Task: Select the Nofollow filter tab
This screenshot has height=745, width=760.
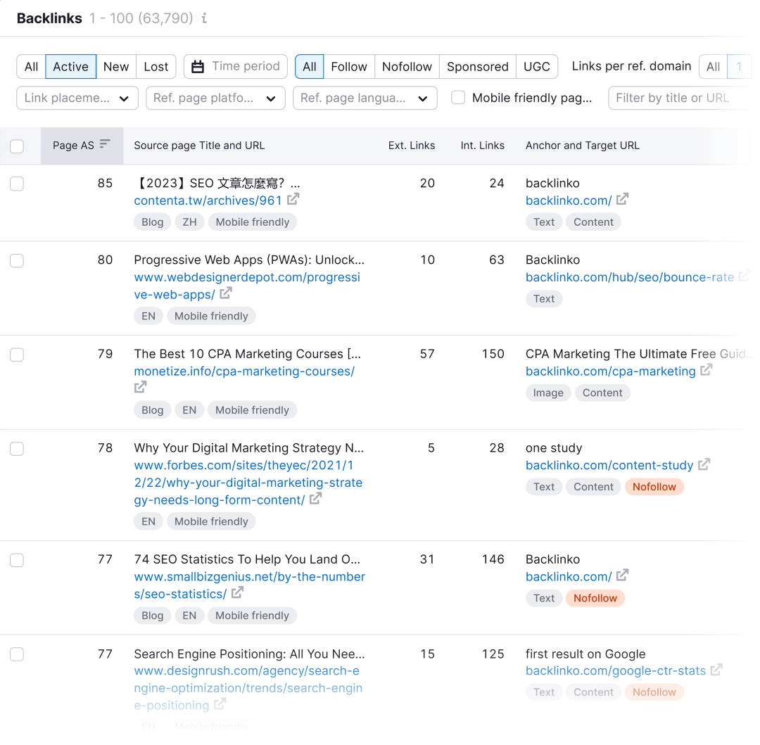Action: pyautogui.click(x=407, y=67)
